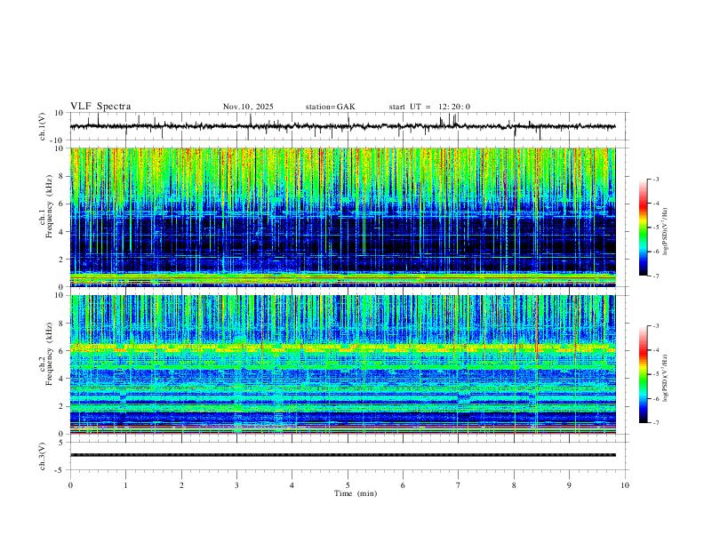
Task: Click the "station=GAK" header label
Action: (330, 107)
